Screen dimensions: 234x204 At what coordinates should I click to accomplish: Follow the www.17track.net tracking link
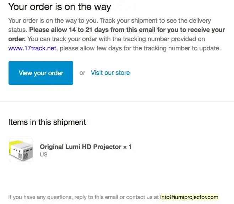pyautogui.click(x=32, y=48)
